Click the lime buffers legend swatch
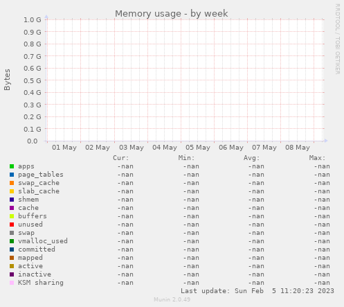This screenshot has height=307, width=344. click(x=12, y=216)
